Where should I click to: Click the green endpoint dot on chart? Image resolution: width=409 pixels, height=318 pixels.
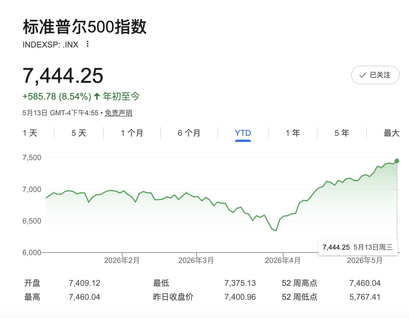[397, 161]
